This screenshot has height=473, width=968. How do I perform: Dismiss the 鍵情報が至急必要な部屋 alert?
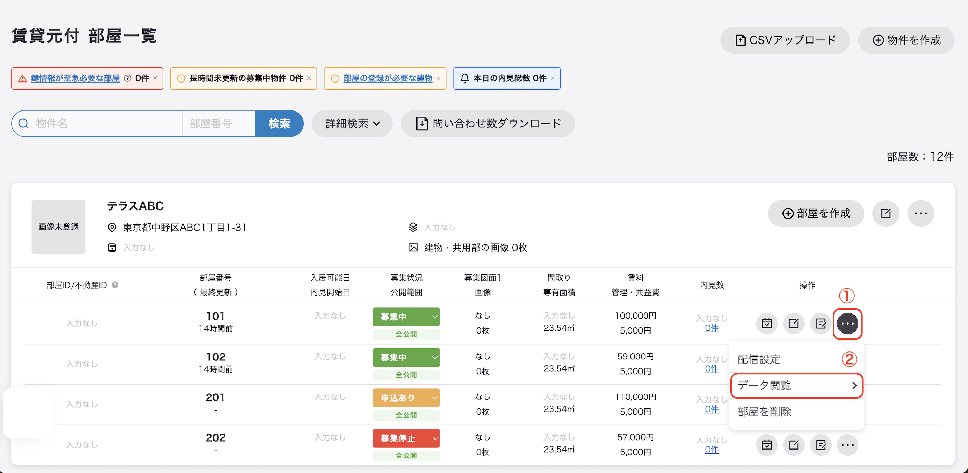(x=155, y=78)
